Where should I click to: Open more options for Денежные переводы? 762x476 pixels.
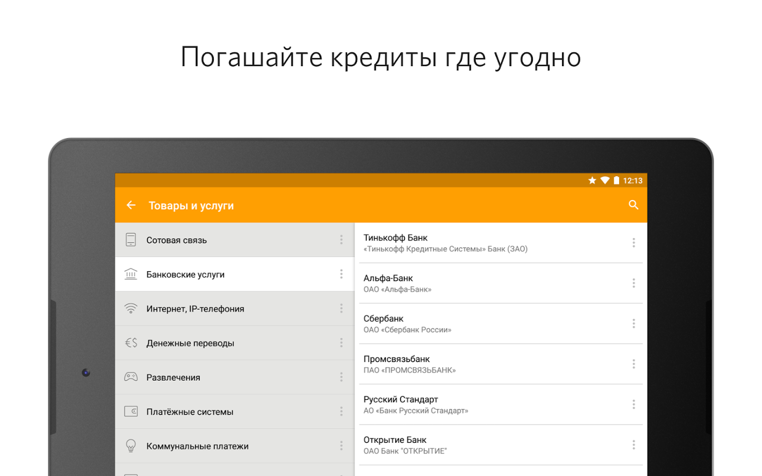(x=341, y=343)
